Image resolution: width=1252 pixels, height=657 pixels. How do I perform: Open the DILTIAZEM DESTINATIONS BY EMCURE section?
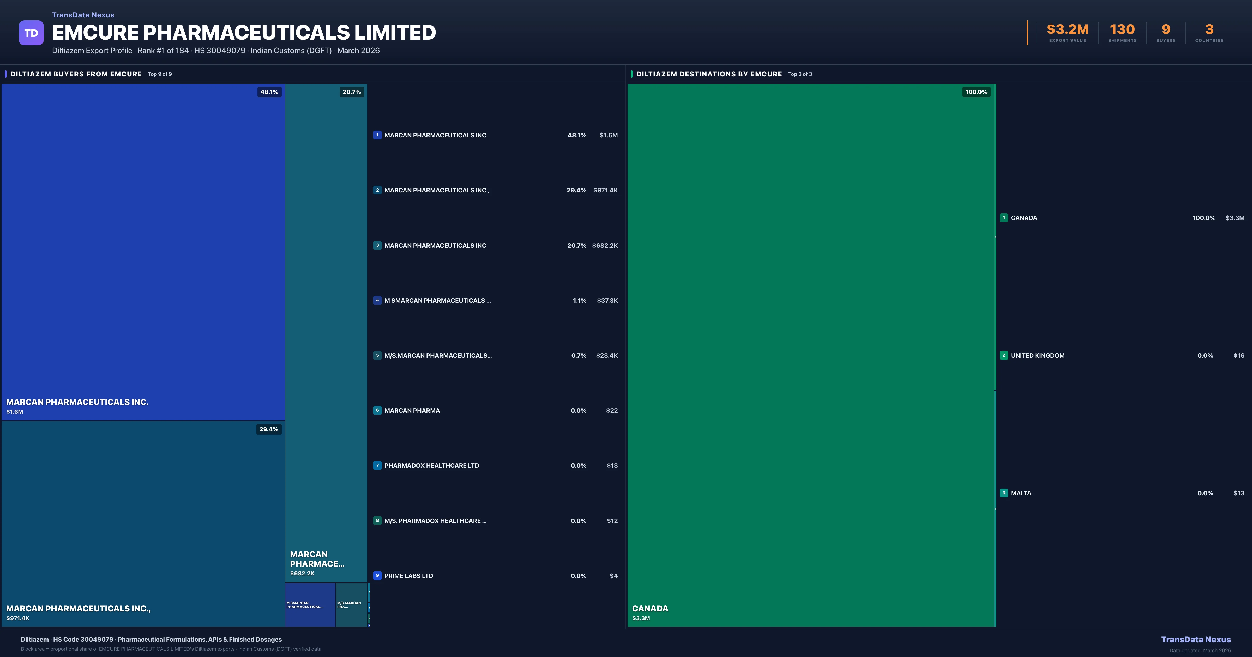pyautogui.click(x=709, y=74)
